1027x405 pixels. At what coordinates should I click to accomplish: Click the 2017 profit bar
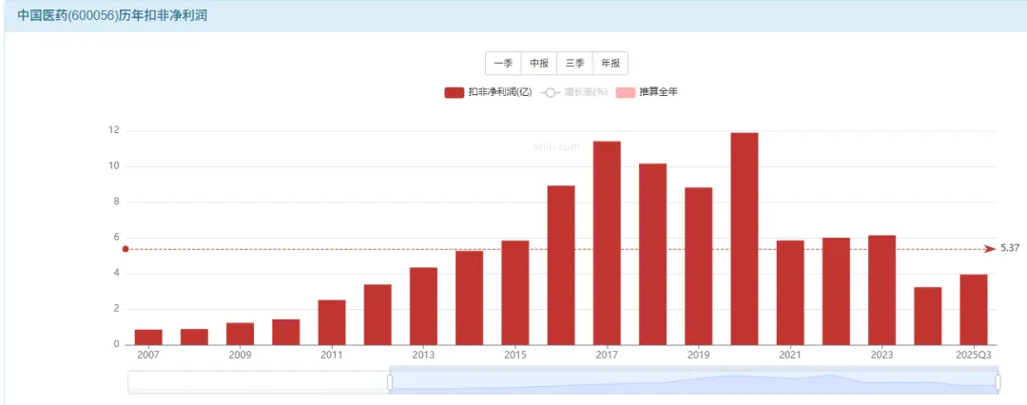point(607,243)
